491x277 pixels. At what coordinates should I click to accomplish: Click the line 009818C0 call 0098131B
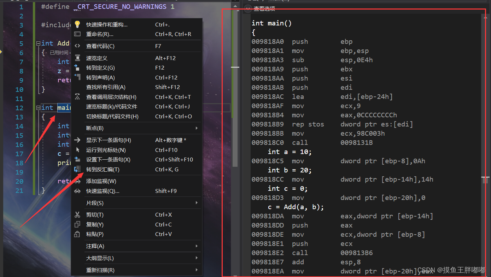coord(312,143)
